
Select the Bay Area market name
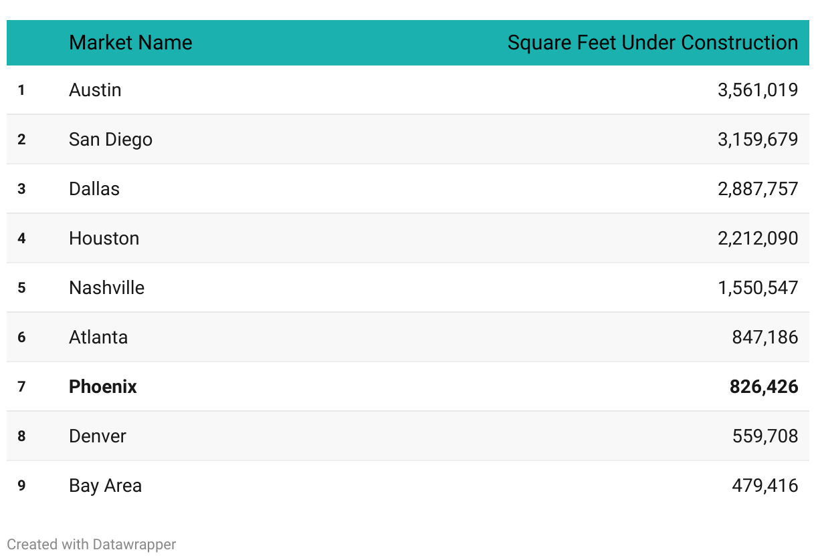click(x=105, y=486)
